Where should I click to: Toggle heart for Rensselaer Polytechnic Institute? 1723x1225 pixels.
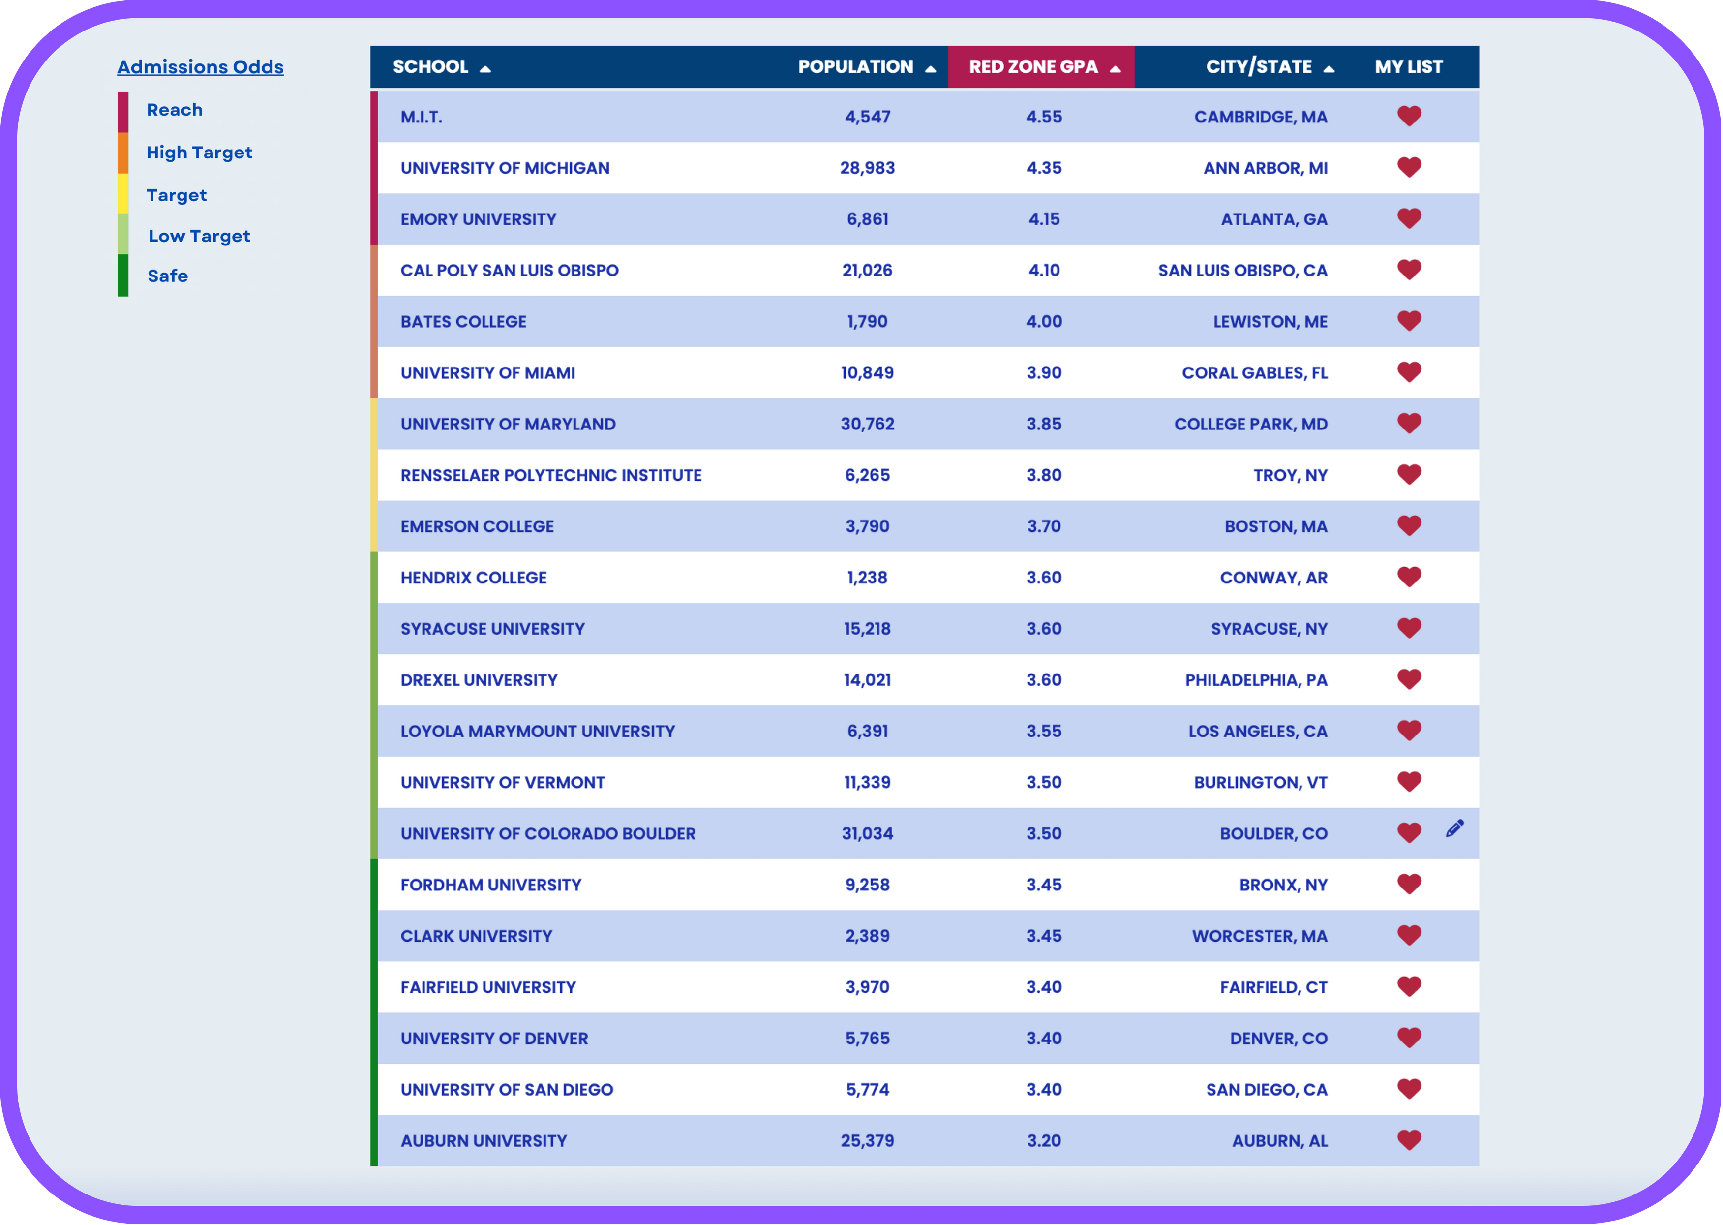click(1409, 475)
